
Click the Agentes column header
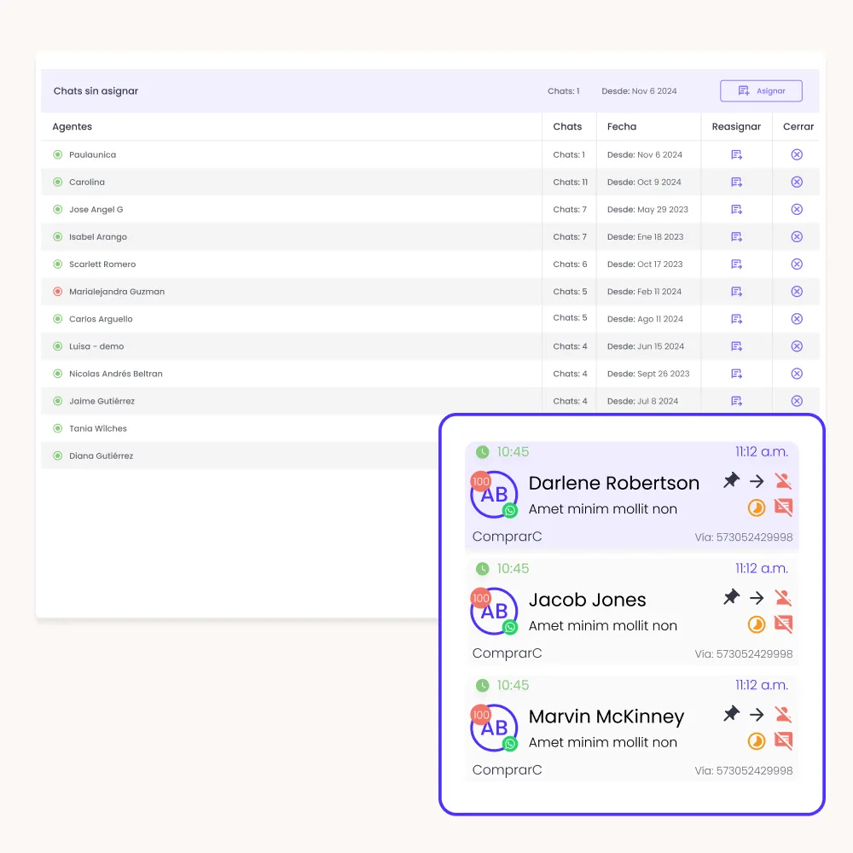click(x=73, y=127)
